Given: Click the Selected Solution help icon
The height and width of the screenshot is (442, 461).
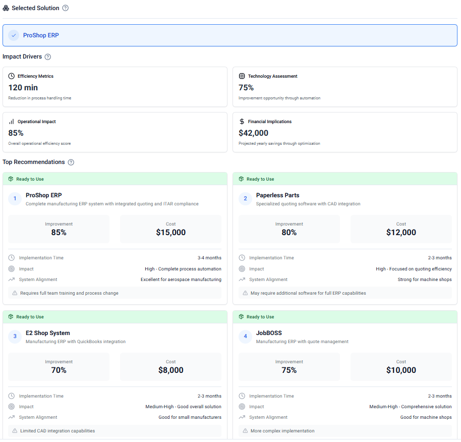Looking at the screenshot, I should pyautogui.click(x=66, y=8).
